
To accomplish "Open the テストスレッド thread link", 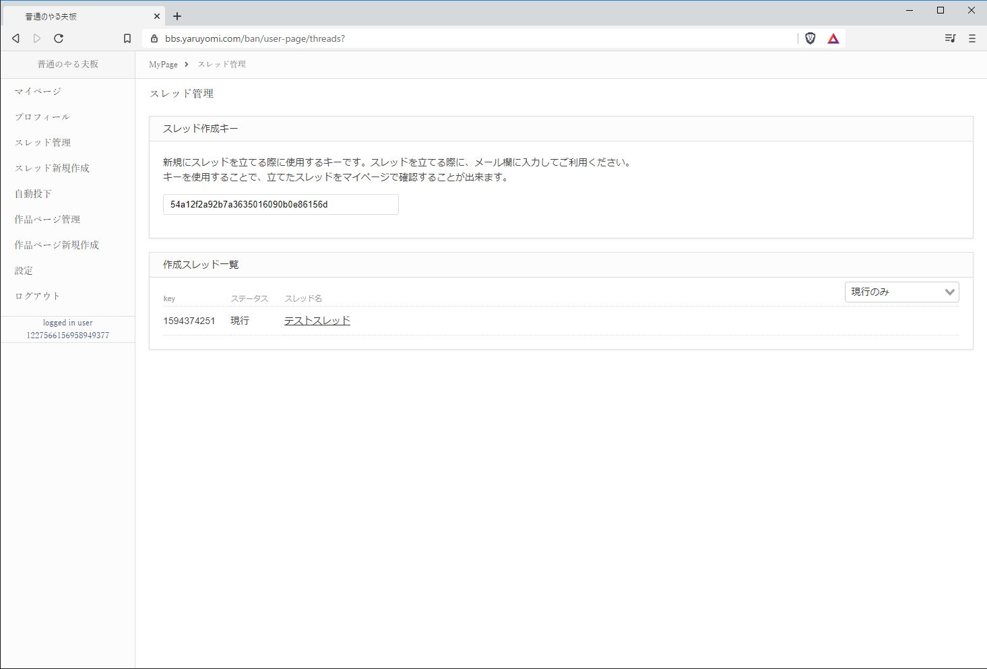I will (317, 321).
